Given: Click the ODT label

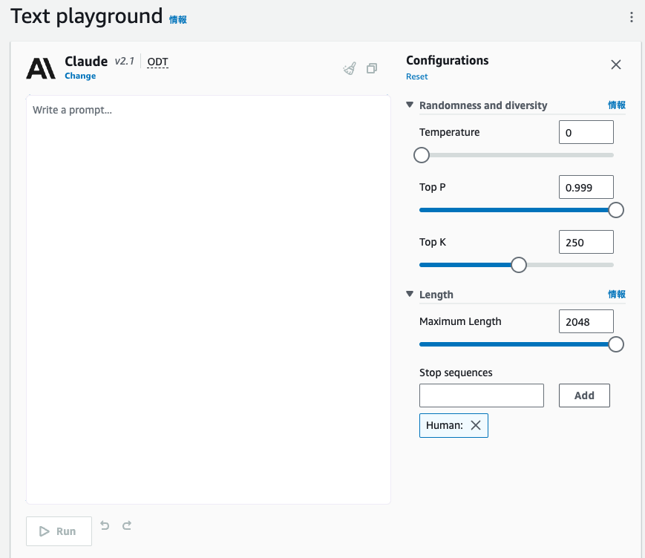Looking at the screenshot, I should click(x=157, y=62).
